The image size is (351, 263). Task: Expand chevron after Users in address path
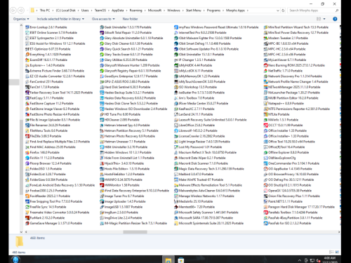pos(91,11)
